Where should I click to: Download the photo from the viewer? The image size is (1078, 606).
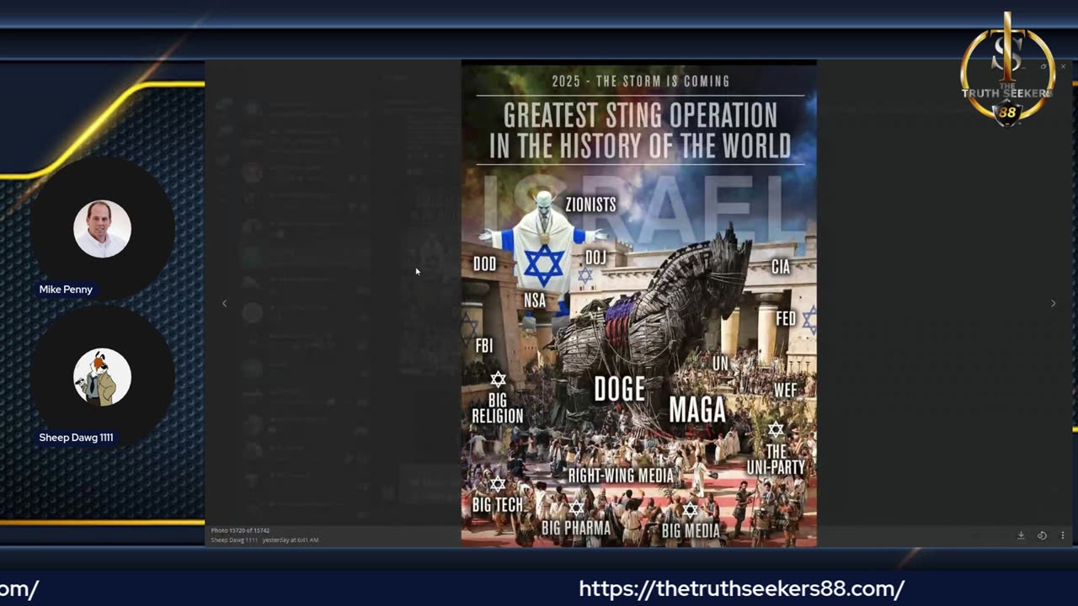1021,535
